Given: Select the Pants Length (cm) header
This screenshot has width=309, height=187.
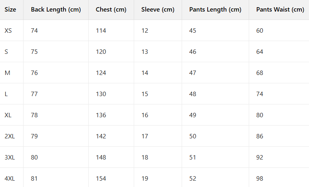Looking at the screenshot, I should coord(215,10).
